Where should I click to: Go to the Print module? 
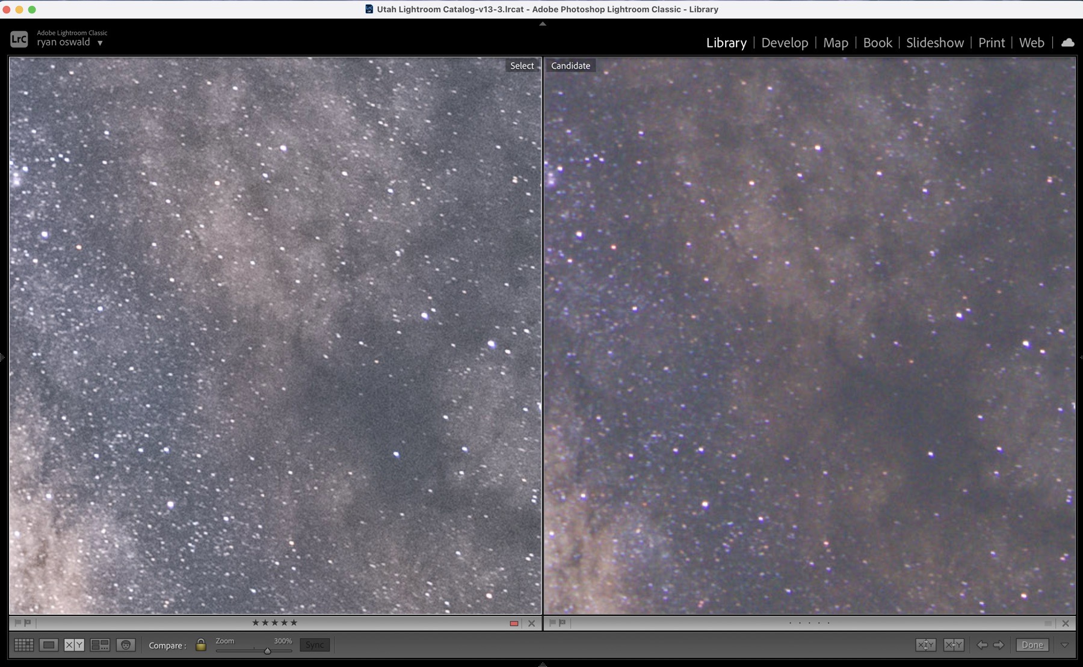pos(992,43)
